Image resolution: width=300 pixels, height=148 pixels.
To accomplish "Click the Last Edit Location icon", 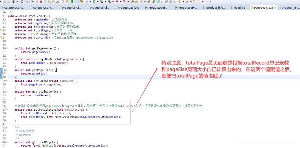I will (195, 2).
